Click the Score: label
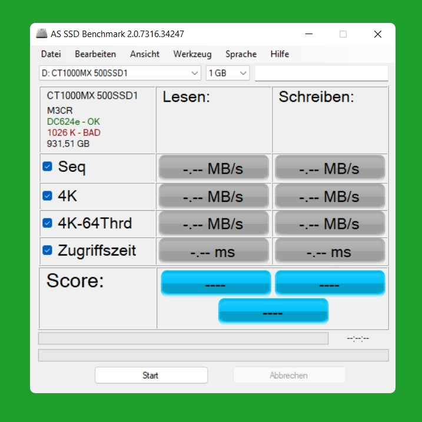 tap(75, 281)
